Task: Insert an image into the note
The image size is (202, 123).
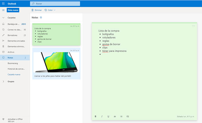Action: 128,116
